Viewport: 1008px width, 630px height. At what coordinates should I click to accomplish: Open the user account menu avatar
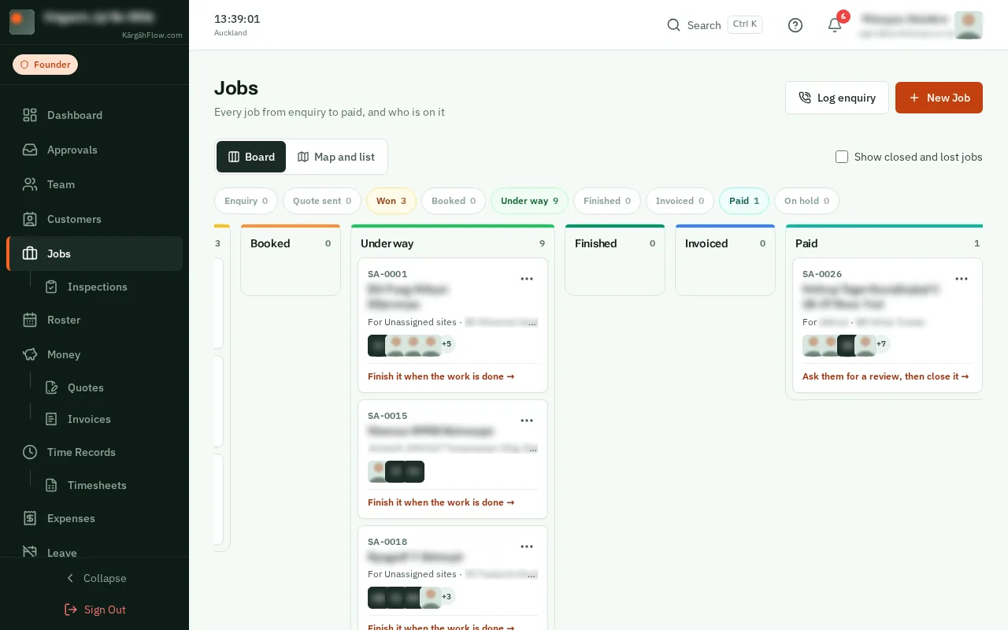point(968,25)
